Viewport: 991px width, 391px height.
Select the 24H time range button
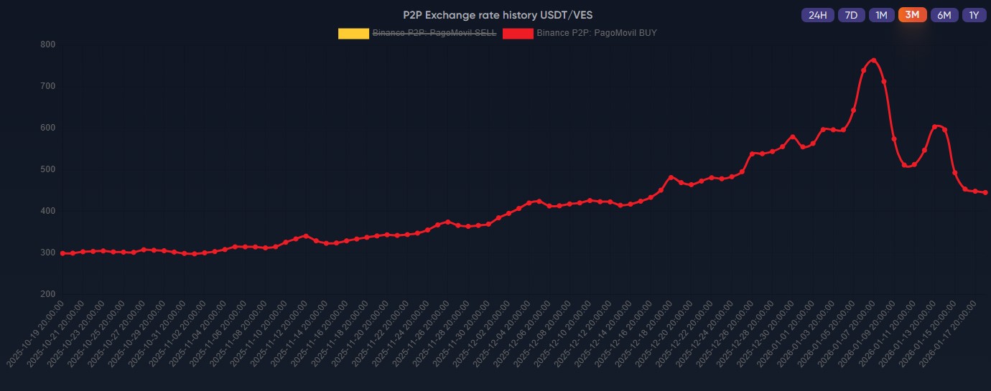(817, 15)
